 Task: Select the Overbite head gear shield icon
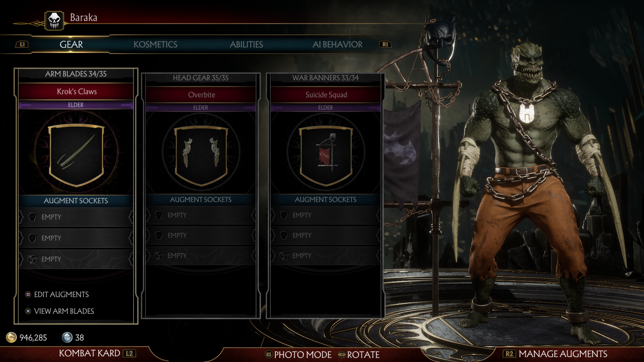[x=201, y=156]
